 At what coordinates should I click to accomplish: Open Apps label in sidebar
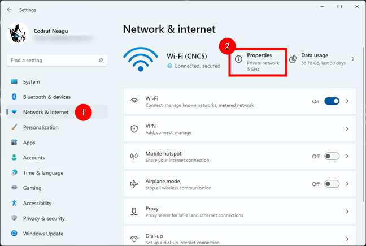(29, 143)
